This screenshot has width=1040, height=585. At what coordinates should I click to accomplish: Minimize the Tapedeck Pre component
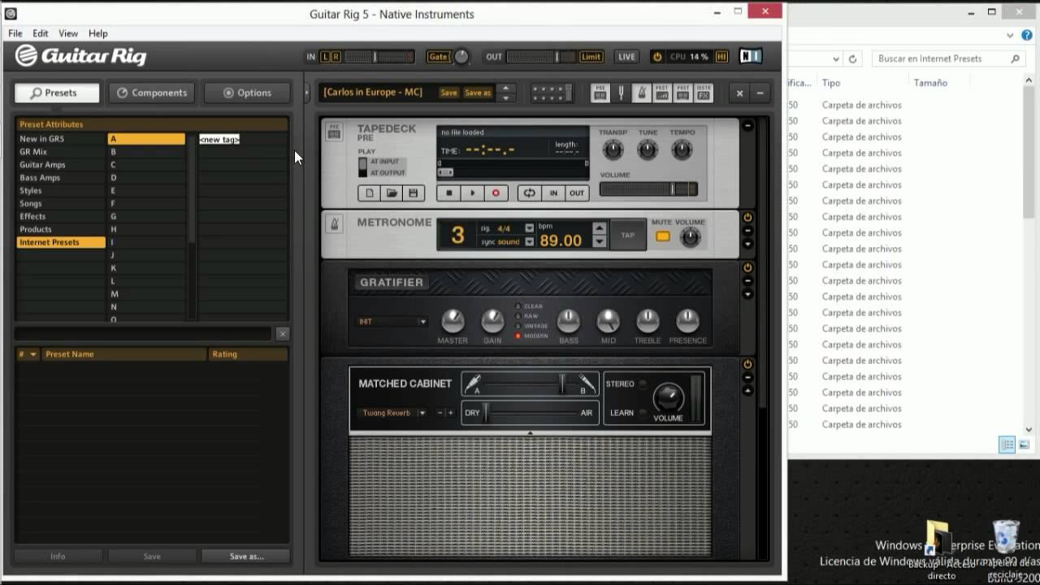click(x=747, y=126)
